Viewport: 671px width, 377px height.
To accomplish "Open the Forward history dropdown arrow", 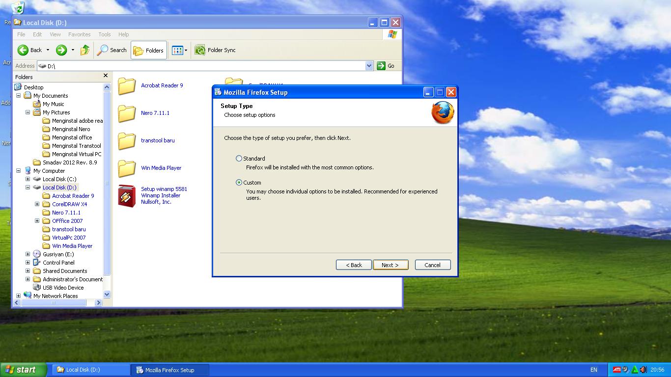I will click(73, 50).
